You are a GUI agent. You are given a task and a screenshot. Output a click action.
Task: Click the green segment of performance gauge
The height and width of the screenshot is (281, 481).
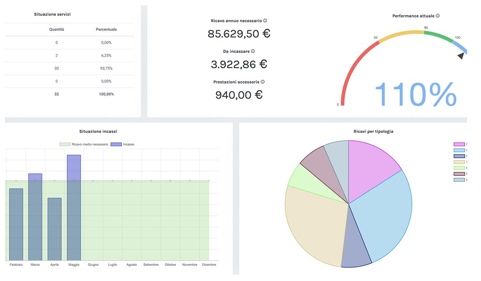(438, 37)
